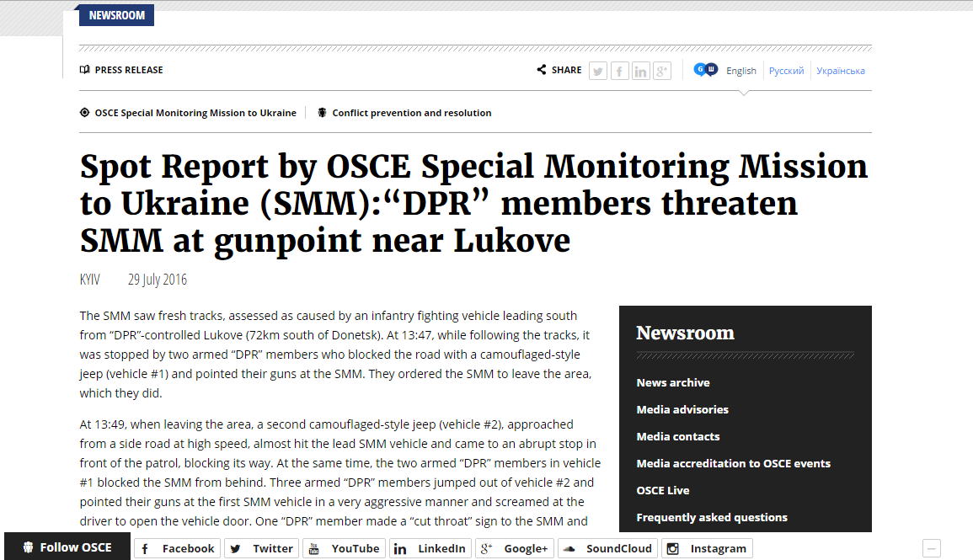Click the press release book icon

[85, 69]
